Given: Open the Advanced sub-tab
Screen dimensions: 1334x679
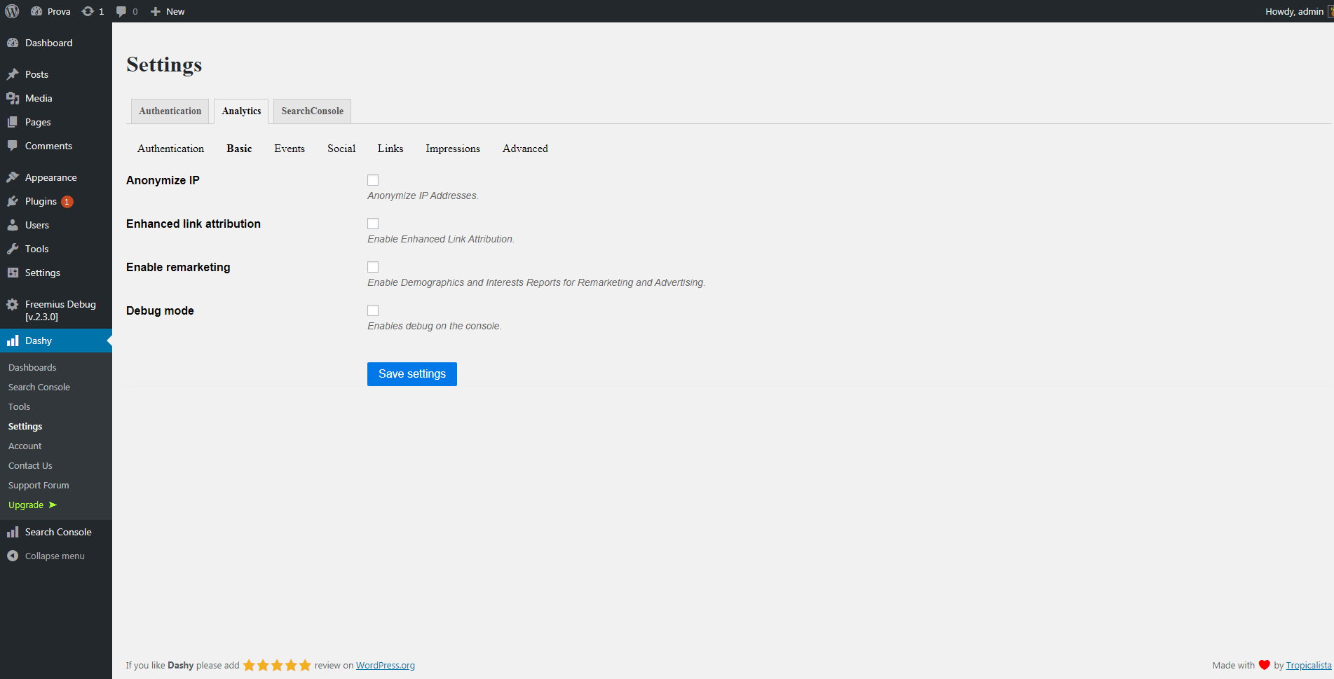Looking at the screenshot, I should pyautogui.click(x=525, y=149).
